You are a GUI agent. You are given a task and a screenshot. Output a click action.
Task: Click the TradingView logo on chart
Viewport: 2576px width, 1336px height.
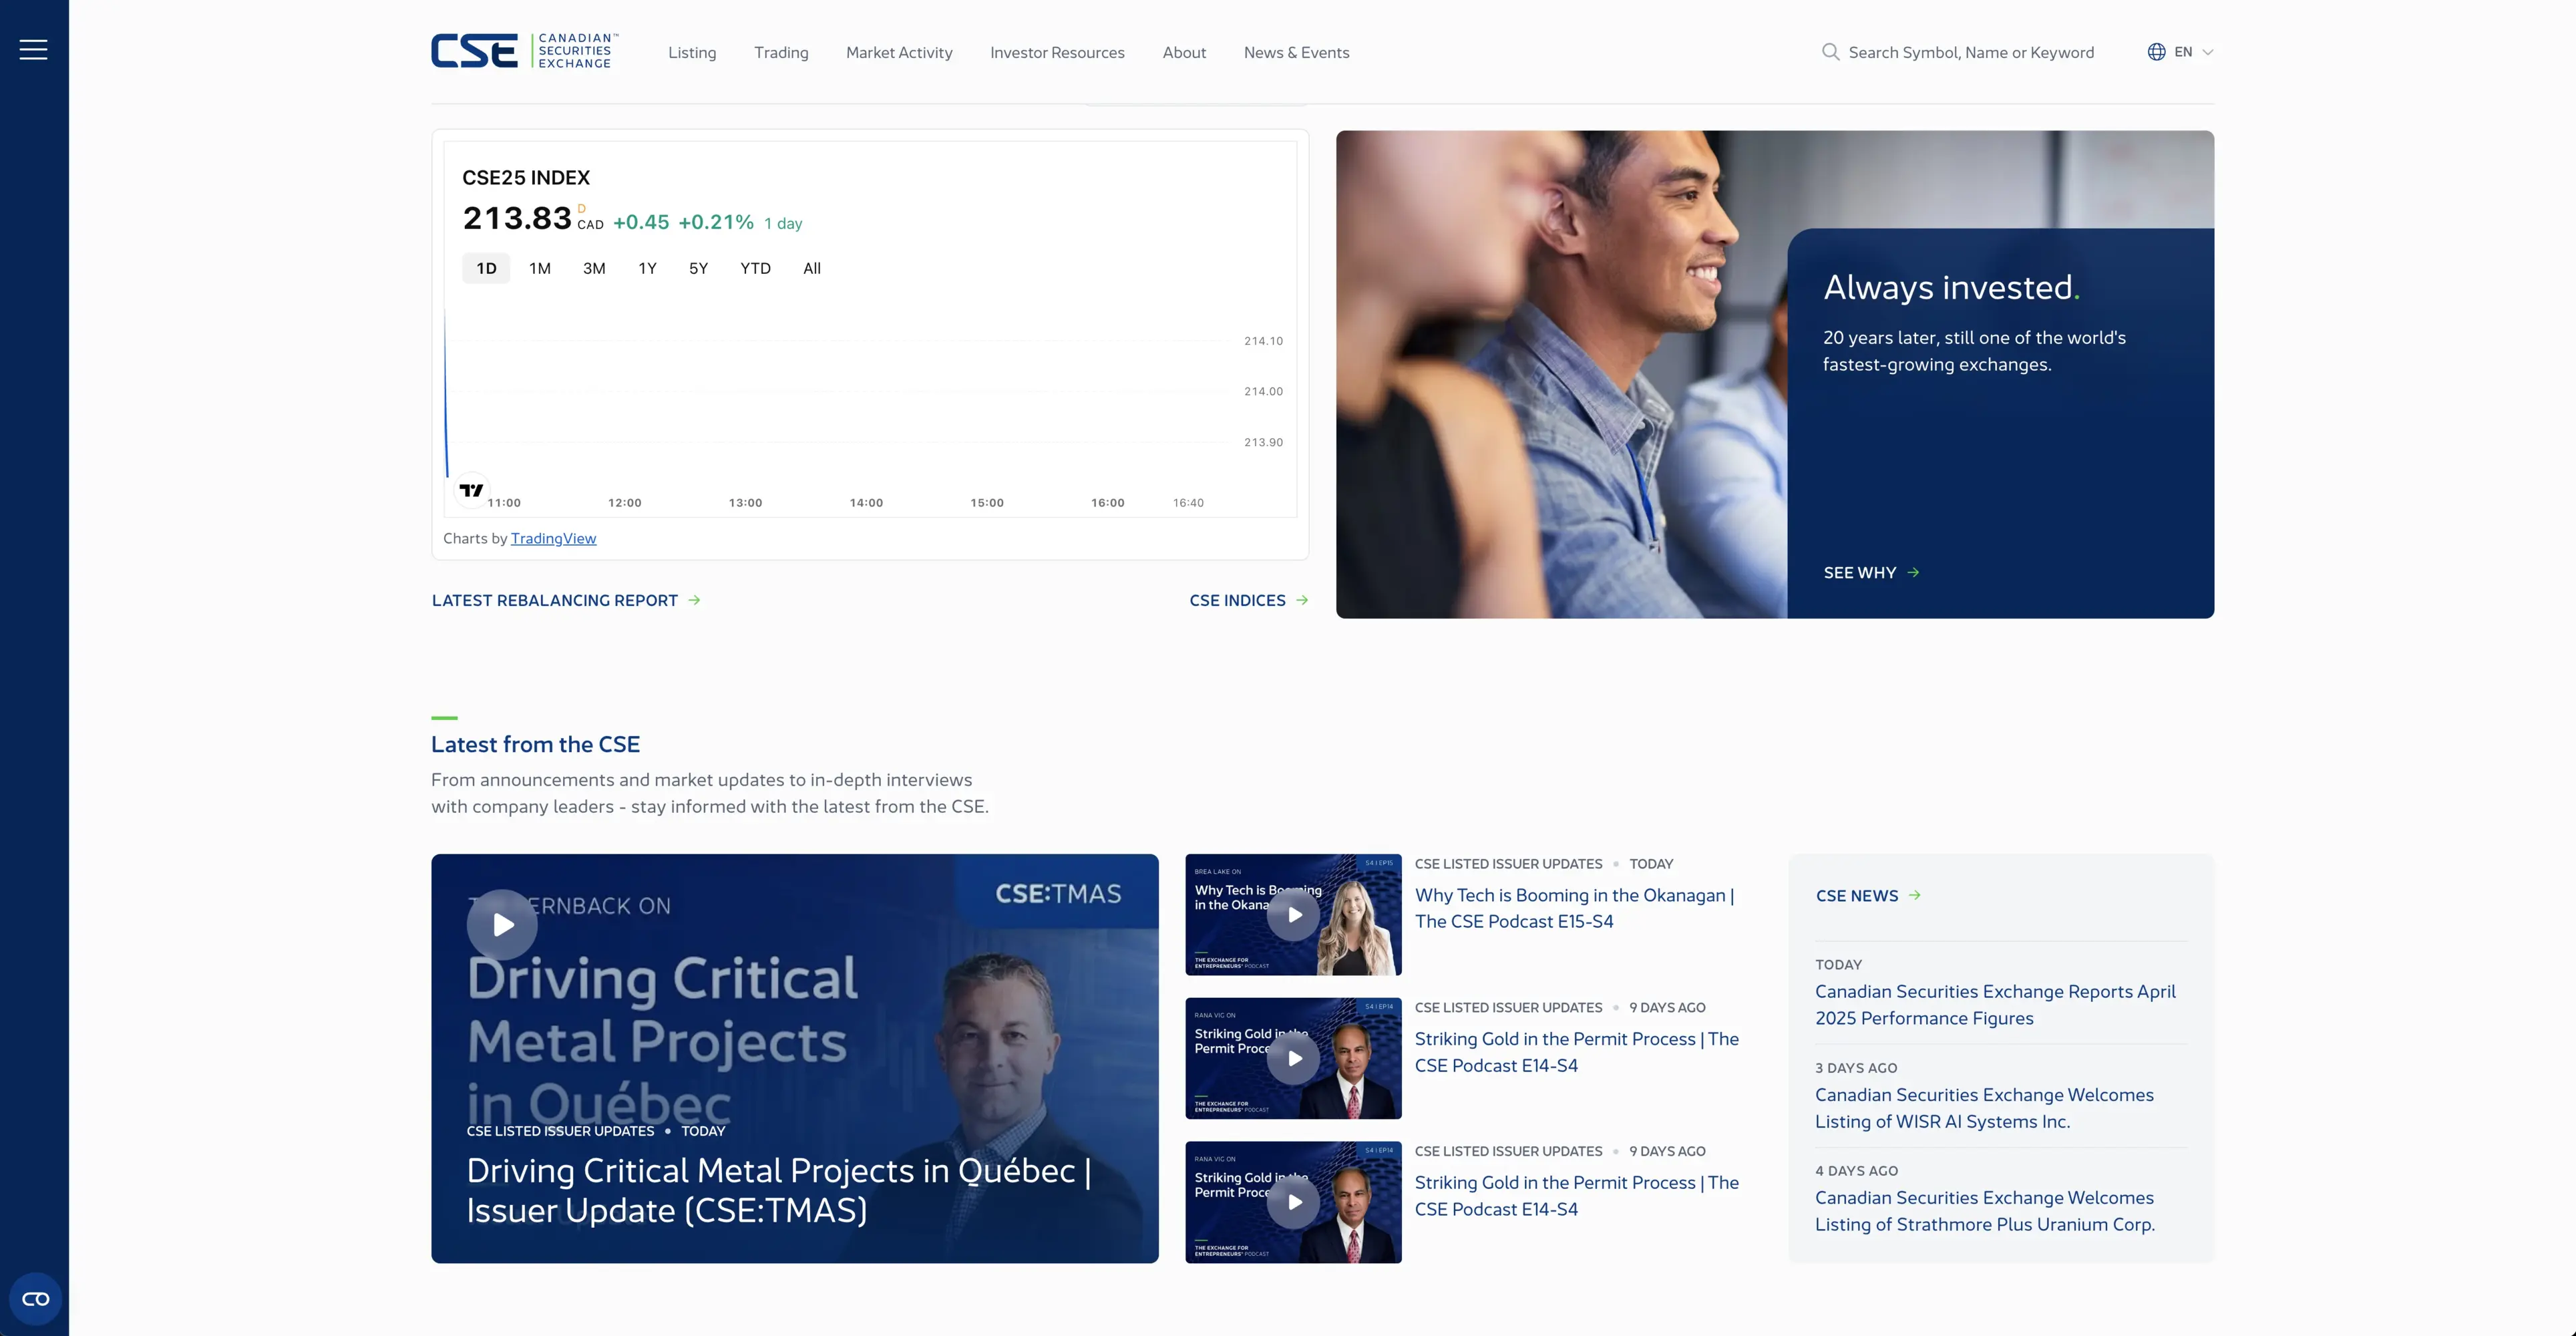(x=471, y=490)
